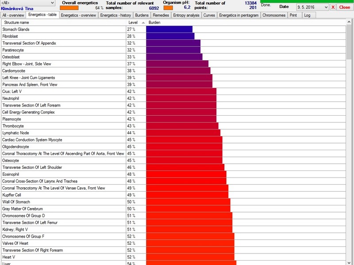
Task: Open the Energetics - overview tab
Action: point(78,15)
